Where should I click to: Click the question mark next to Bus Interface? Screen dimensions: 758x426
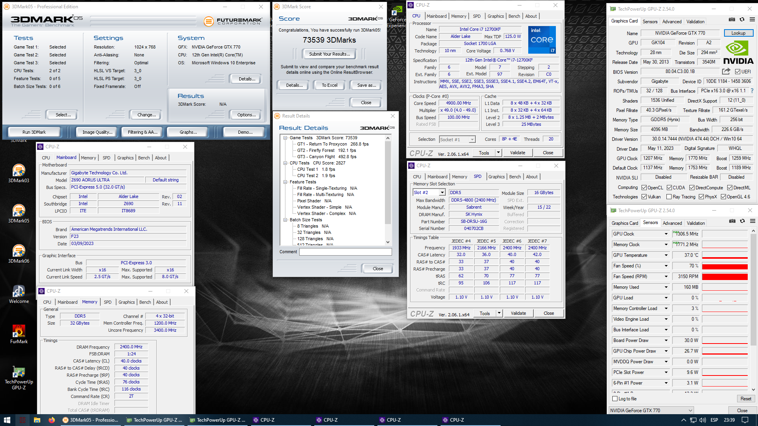pos(752,91)
